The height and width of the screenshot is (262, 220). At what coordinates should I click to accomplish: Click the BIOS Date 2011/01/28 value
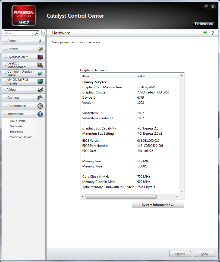[145, 151]
